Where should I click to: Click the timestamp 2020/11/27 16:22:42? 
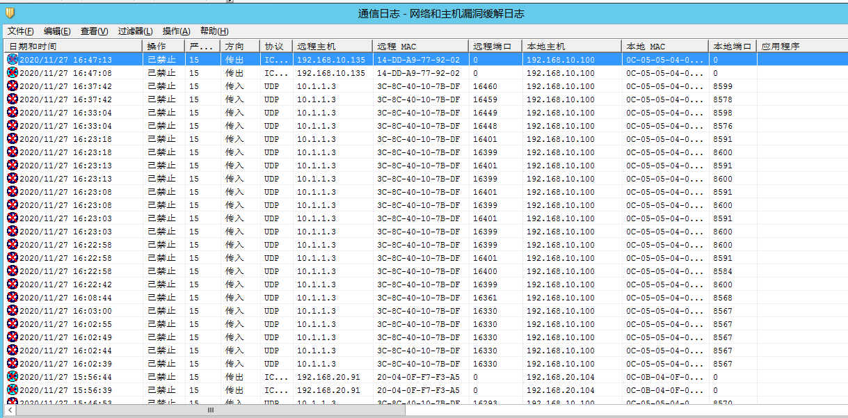[65, 284]
